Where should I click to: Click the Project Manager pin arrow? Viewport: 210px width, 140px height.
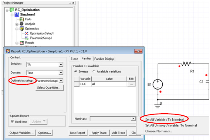[x=70, y=3]
